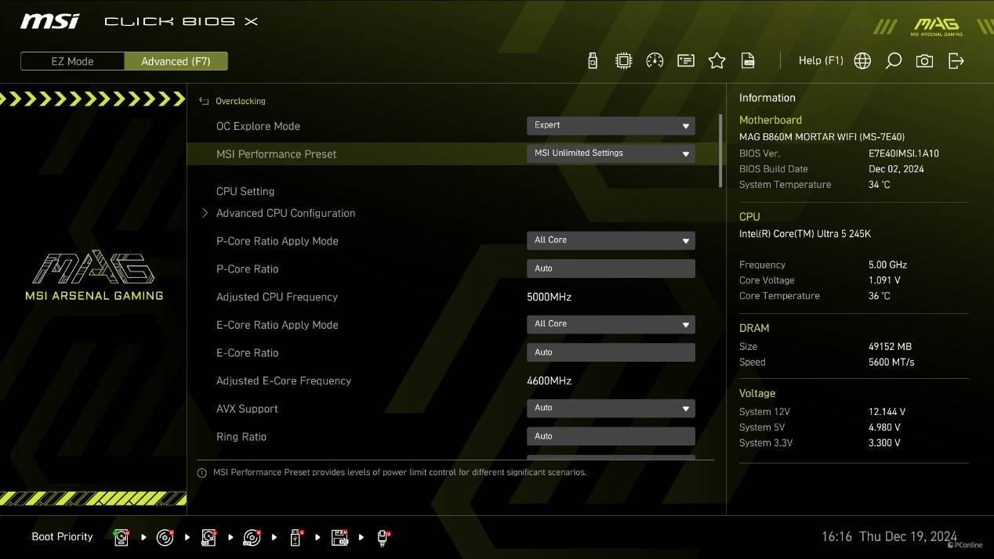This screenshot has width=994, height=559.
Task: Click the globe language icon
Action: (x=862, y=61)
